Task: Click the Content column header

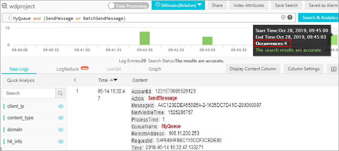Action: [x=140, y=80]
